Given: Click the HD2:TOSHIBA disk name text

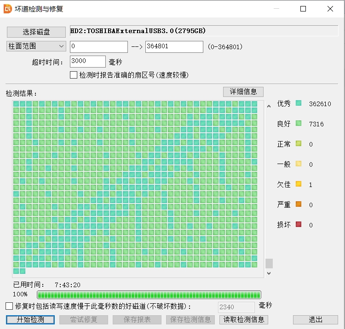Looking at the screenshot, I should pos(138,31).
